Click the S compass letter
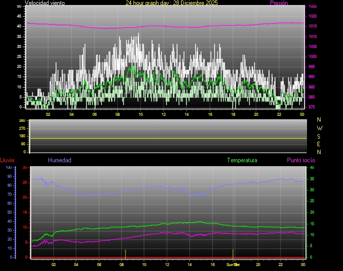343x271 pixels. (319, 136)
